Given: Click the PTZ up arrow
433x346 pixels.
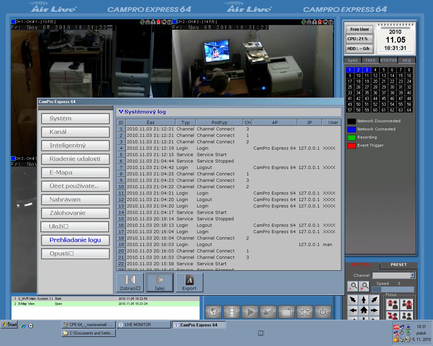Looking at the screenshot, I should tap(364, 300).
